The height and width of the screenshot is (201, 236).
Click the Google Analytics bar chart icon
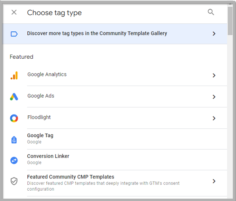pos(14,75)
